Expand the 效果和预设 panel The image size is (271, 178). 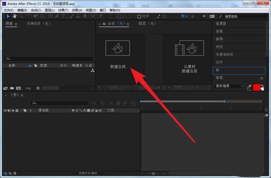[x=239, y=55]
